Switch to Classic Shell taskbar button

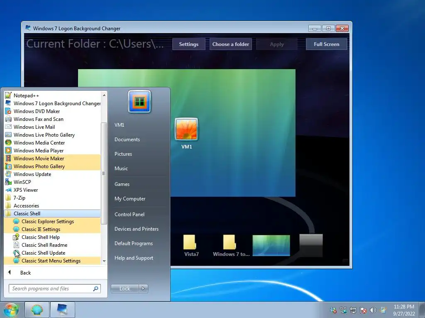(x=37, y=310)
